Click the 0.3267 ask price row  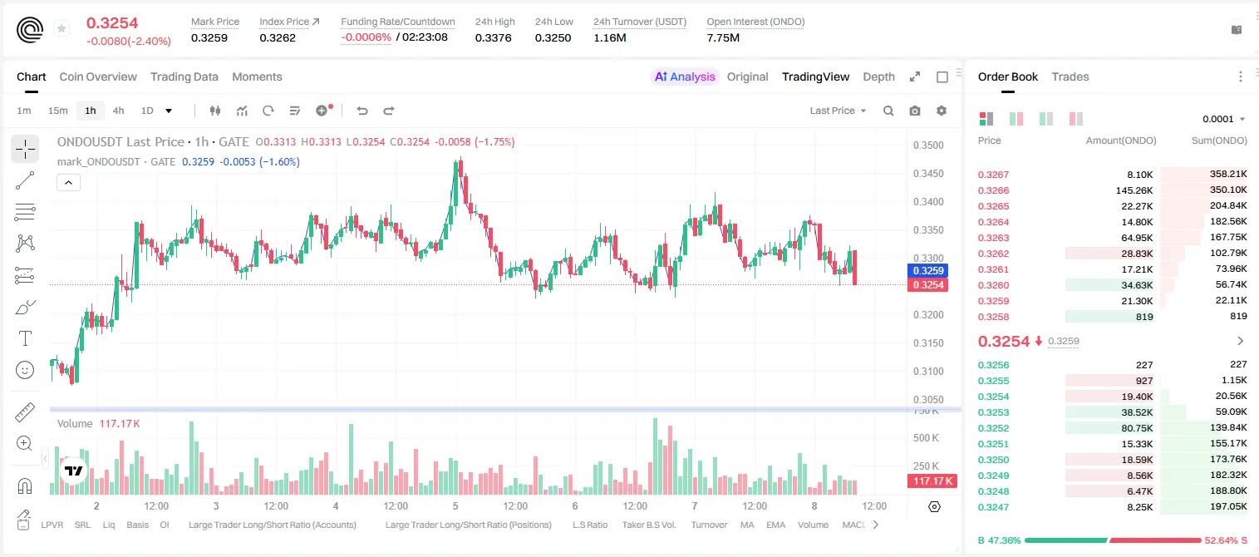(1113, 175)
